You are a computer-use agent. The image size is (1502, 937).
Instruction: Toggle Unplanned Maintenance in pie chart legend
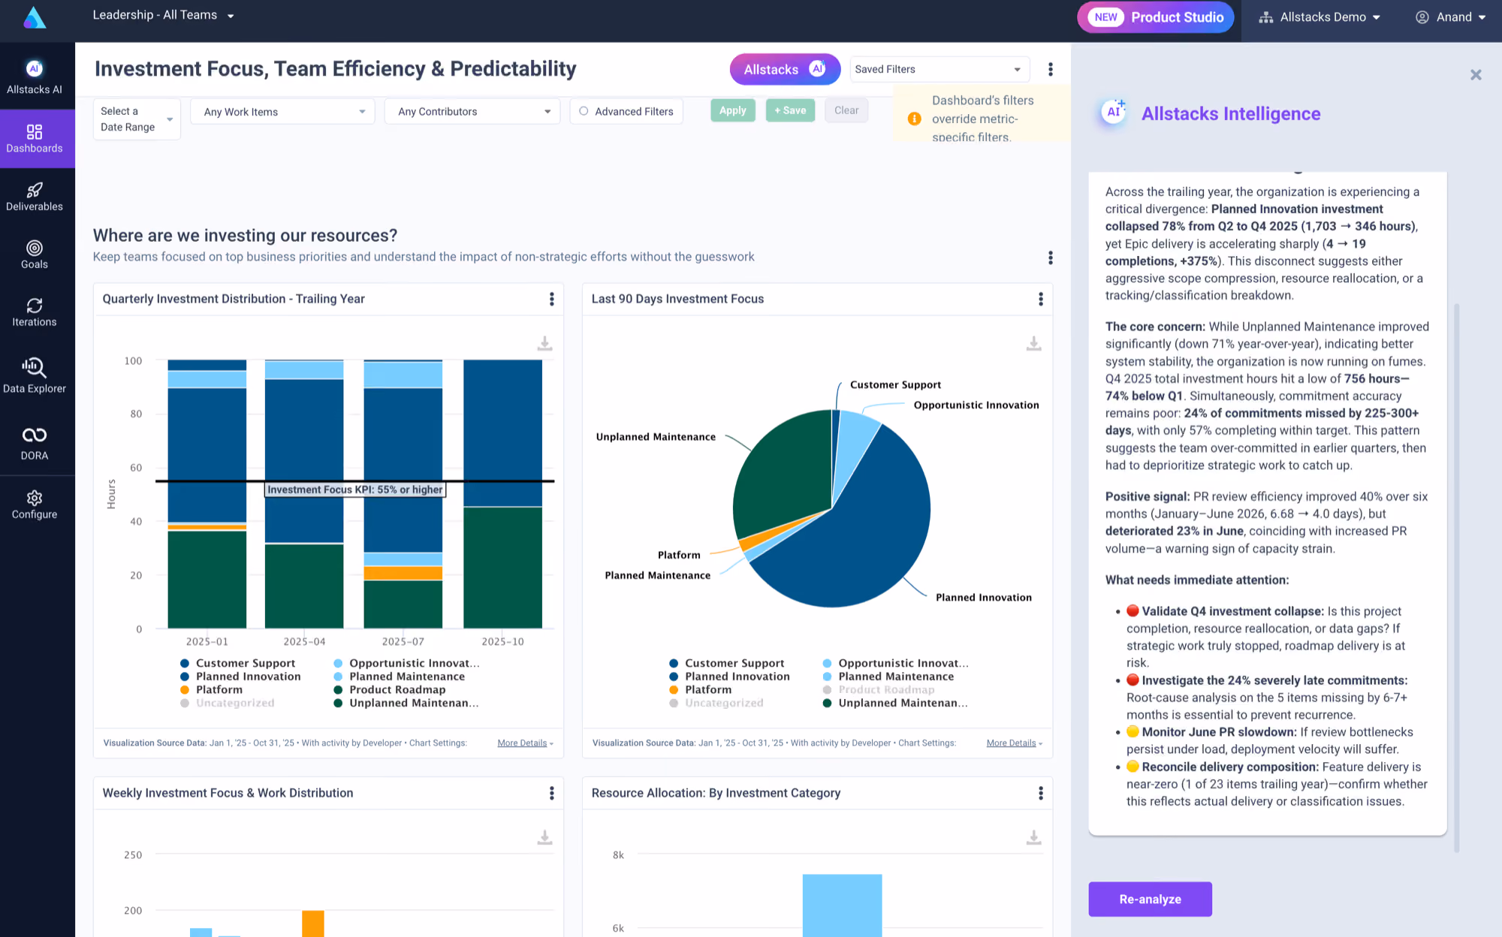tap(894, 703)
